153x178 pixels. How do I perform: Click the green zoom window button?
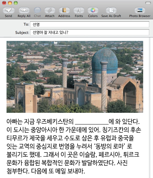[x=16, y=3]
